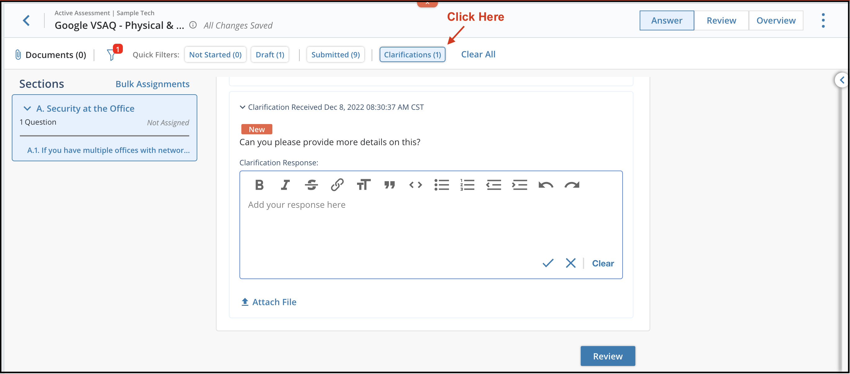Image resolution: width=850 pixels, height=374 pixels.
Task: Click the blue Review button
Action: pos(607,356)
